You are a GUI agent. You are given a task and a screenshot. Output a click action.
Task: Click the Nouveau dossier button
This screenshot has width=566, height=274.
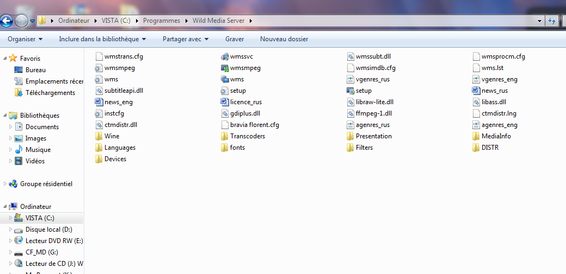coord(284,39)
